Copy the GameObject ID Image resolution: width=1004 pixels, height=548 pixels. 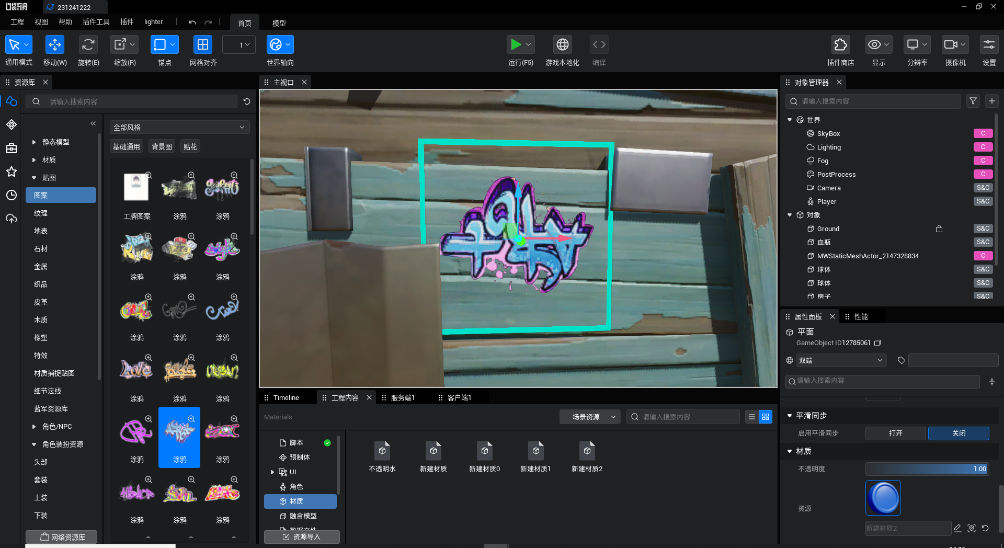[x=878, y=343]
